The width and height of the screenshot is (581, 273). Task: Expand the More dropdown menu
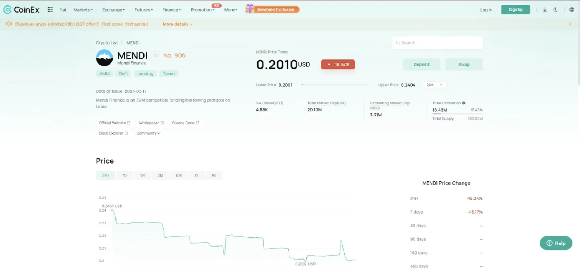pyautogui.click(x=231, y=10)
